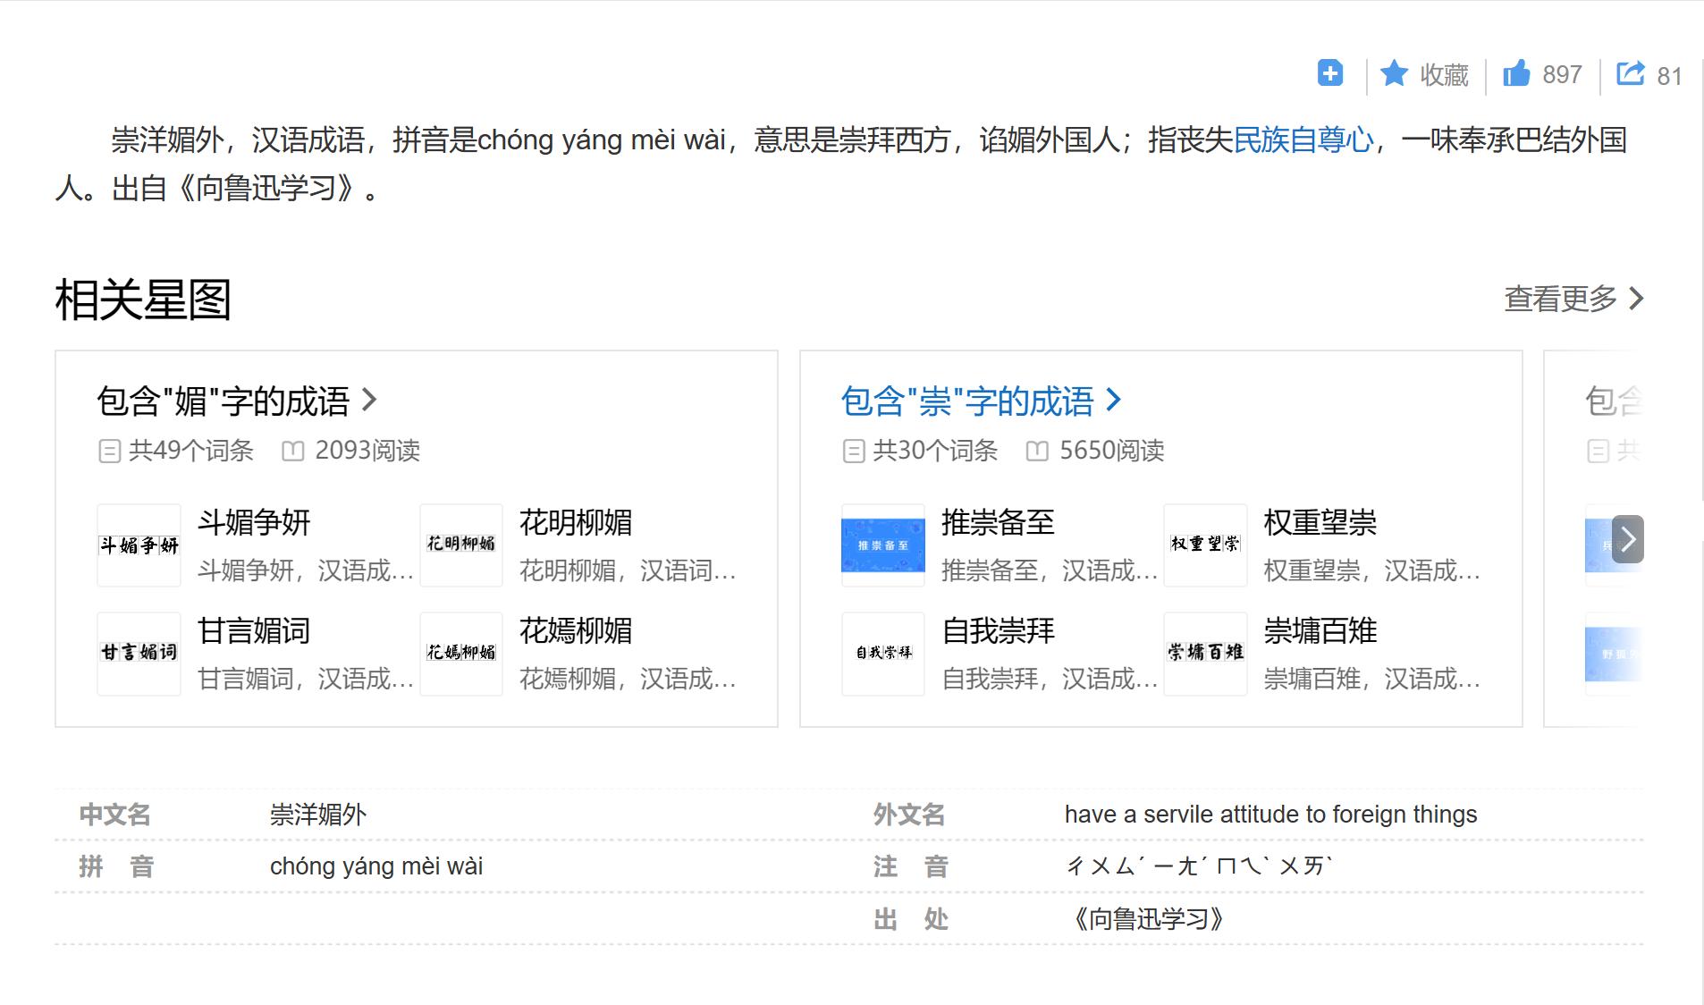1704x1005 pixels.
Task: Click the word-count list icon before 共49个词条
Action: [110, 452]
